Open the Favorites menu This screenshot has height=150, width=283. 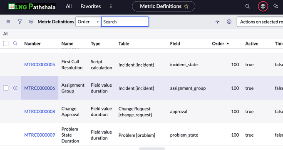(x=91, y=6)
